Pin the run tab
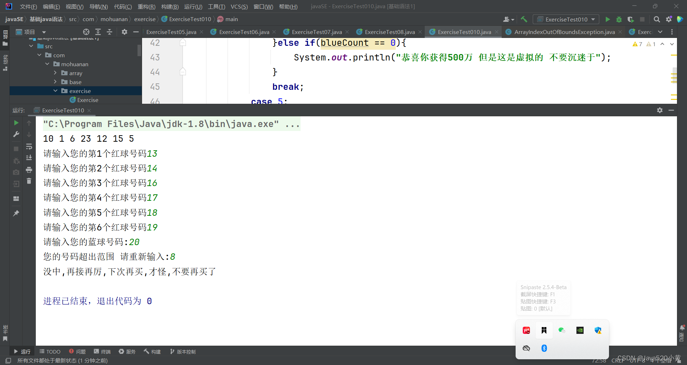Viewport: 687px width, 365px height. pyautogui.click(x=16, y=213)
